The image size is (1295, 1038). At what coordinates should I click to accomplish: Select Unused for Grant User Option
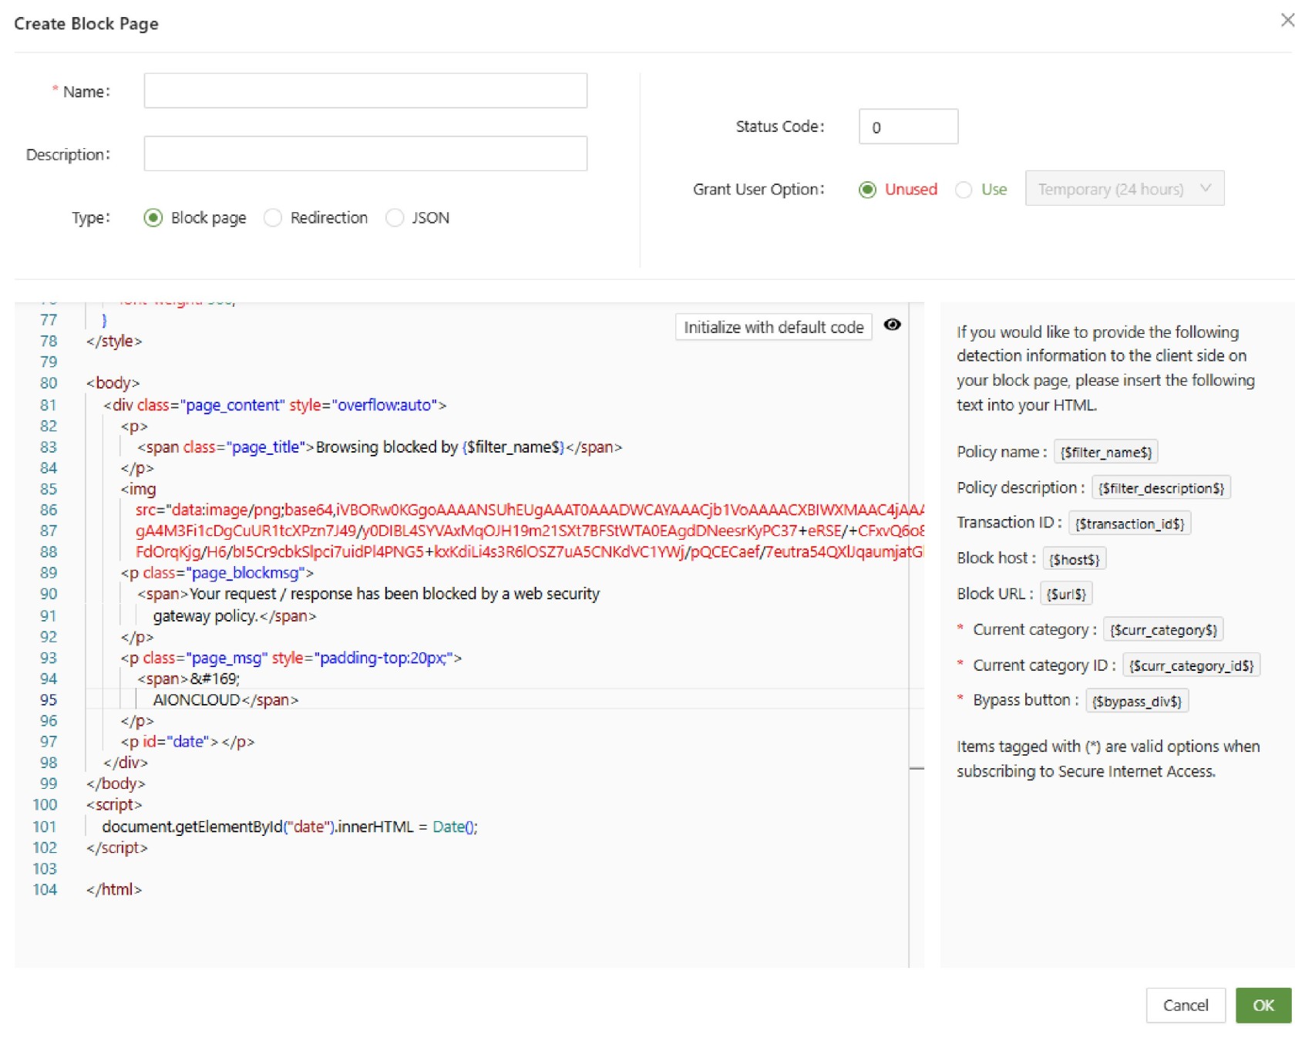point(867,190)
